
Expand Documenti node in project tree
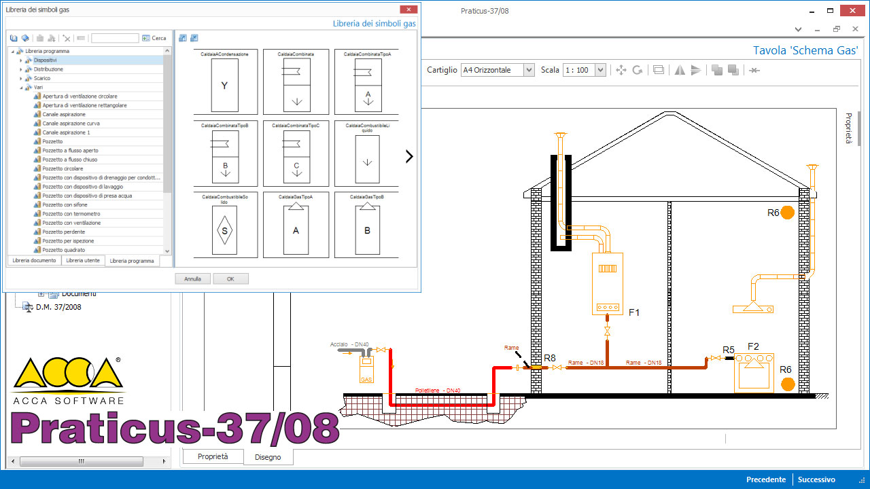(x=41, y=294)
